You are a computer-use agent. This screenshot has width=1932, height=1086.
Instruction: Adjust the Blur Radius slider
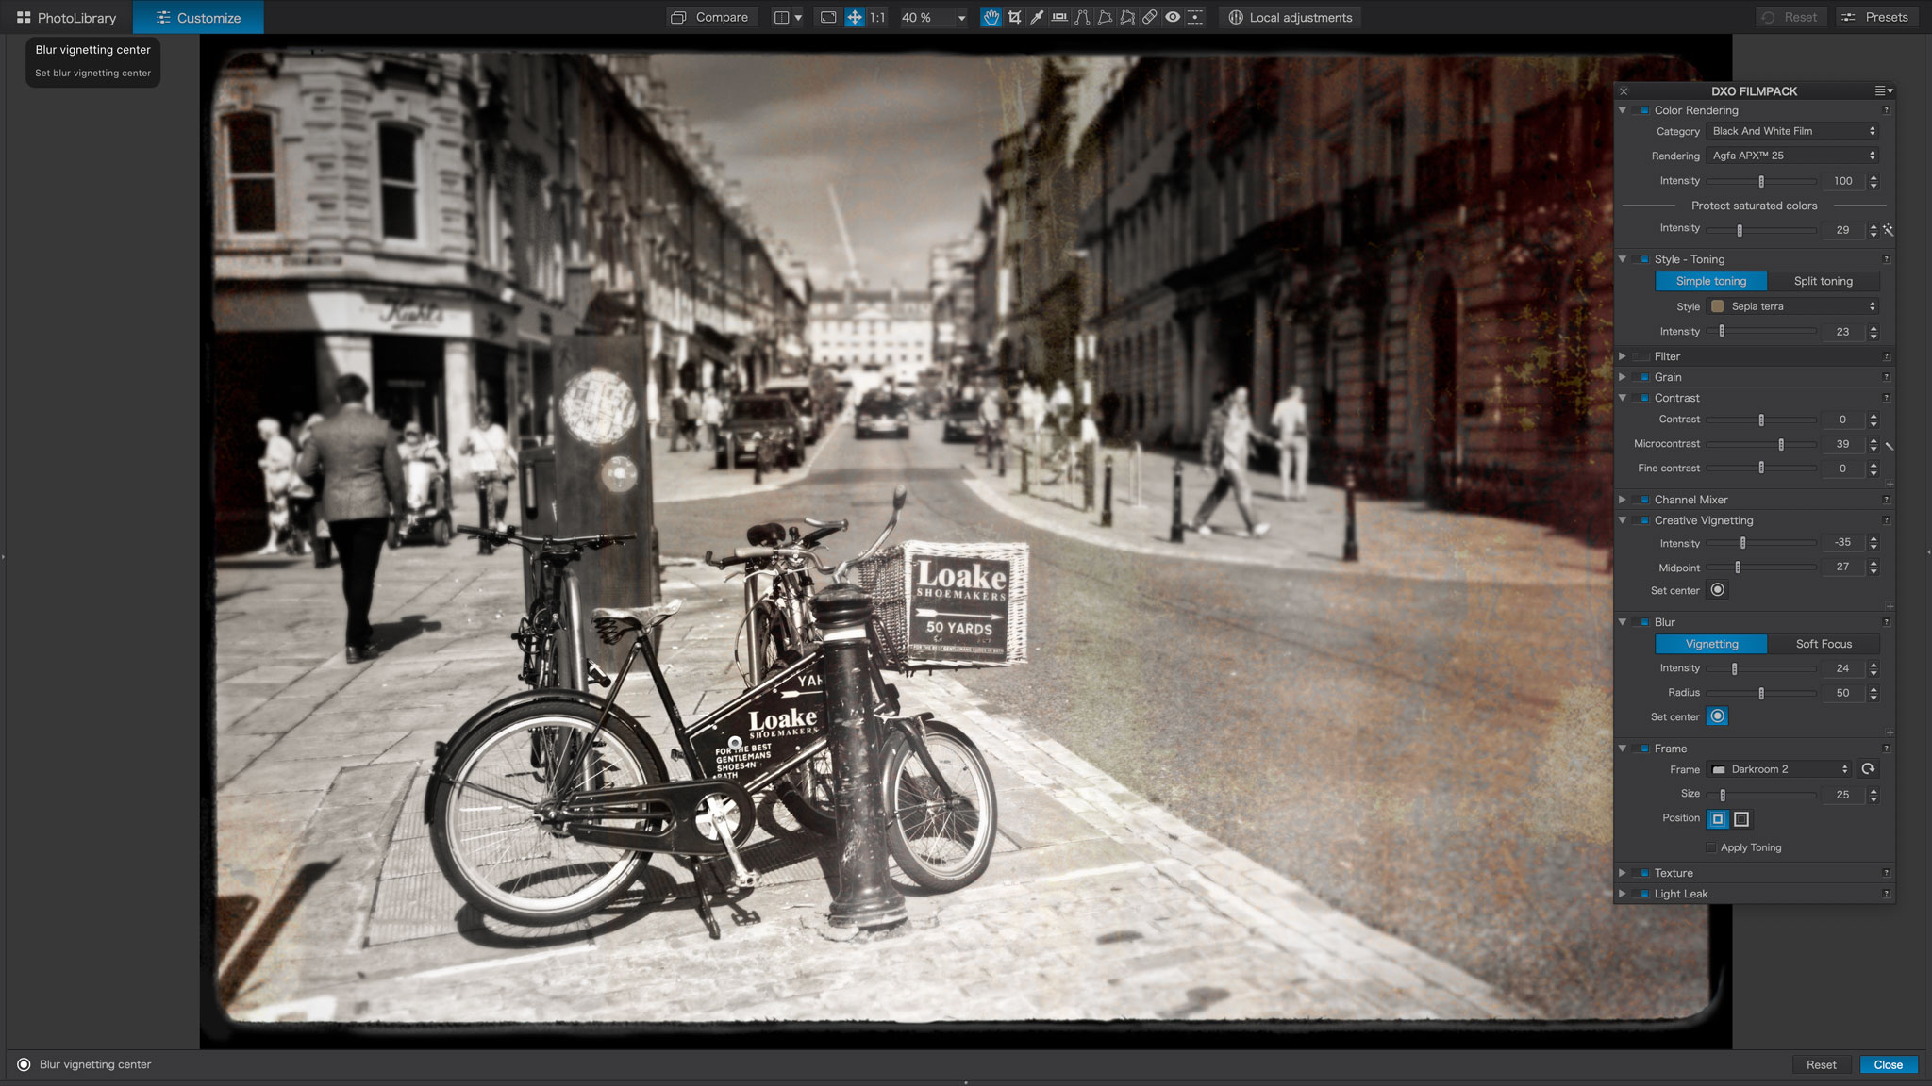tap(1761, 693)
